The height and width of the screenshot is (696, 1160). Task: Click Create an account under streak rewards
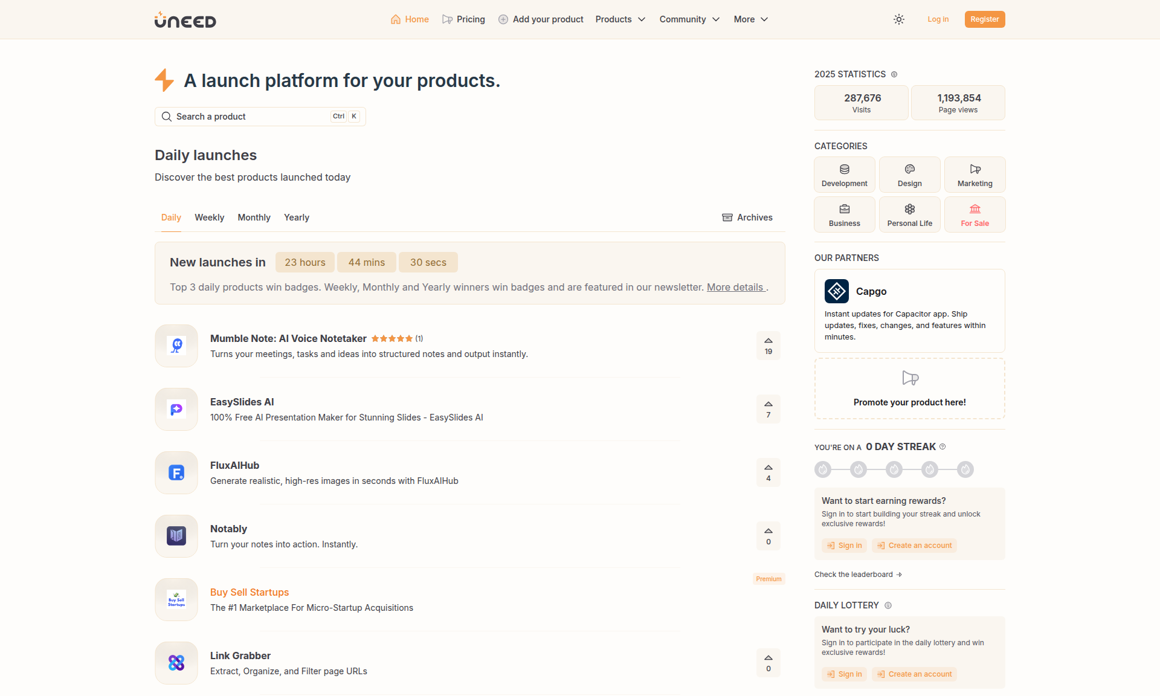pyautogui.click(x=914, y=546)
